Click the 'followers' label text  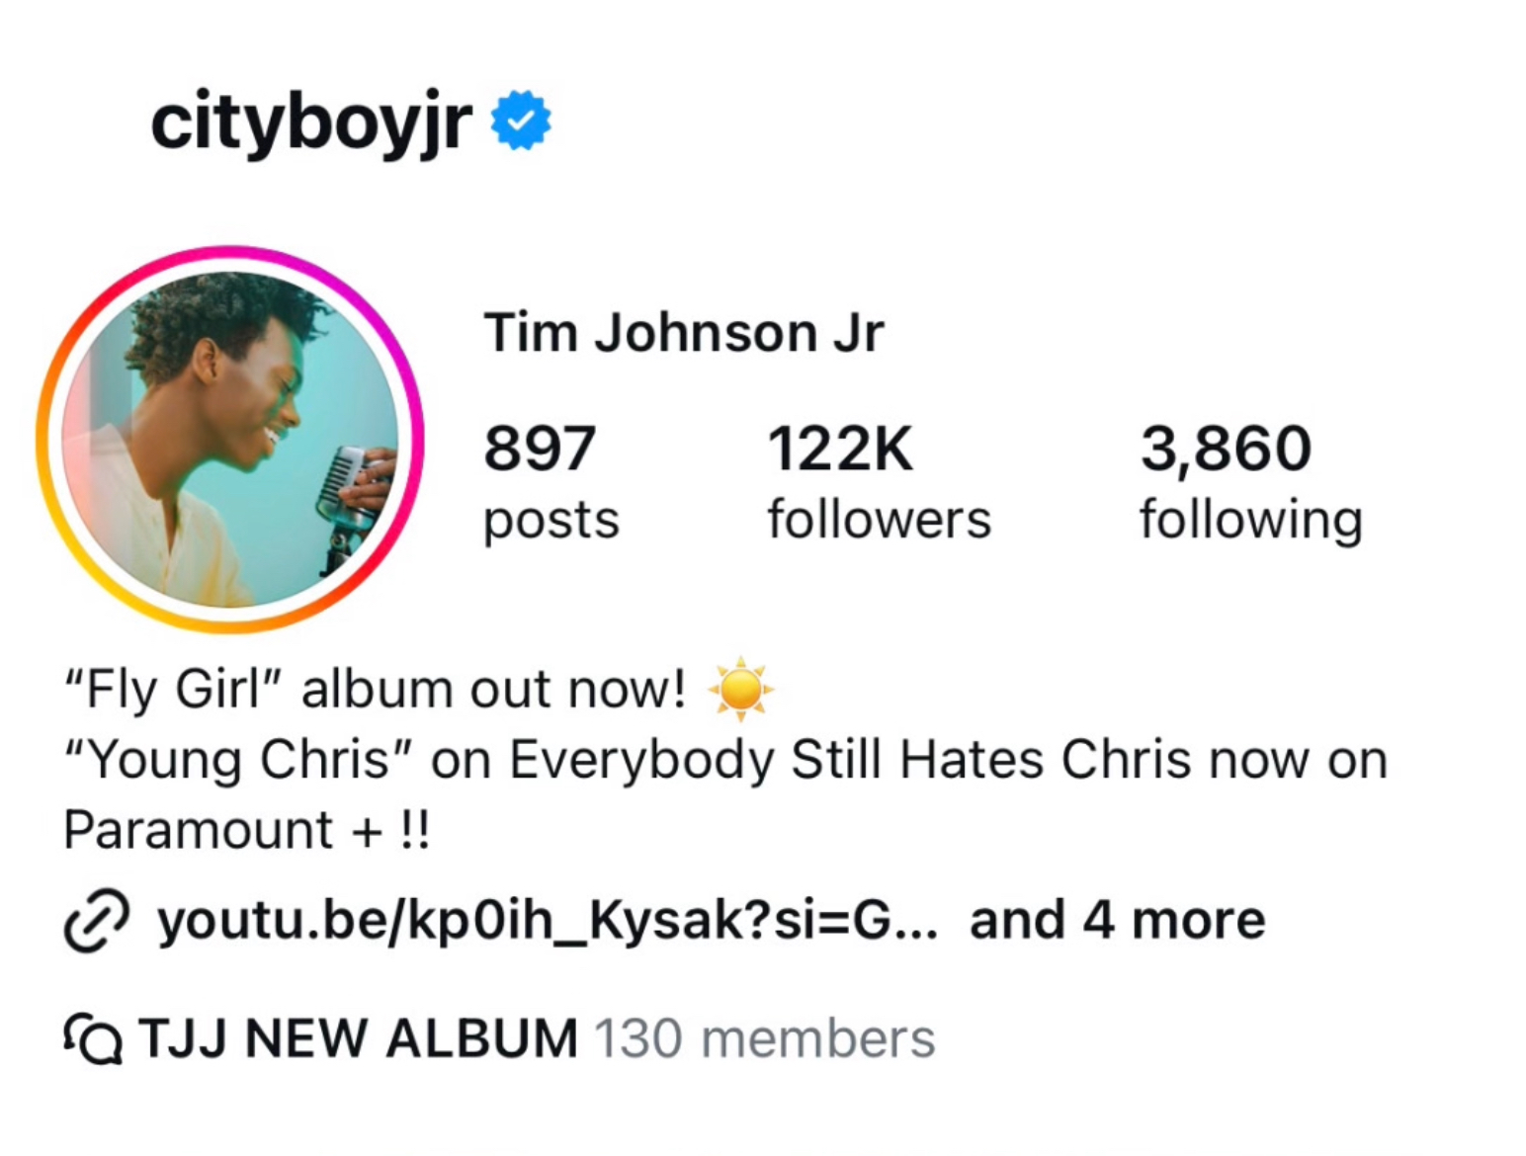click(x=880, y=520)
